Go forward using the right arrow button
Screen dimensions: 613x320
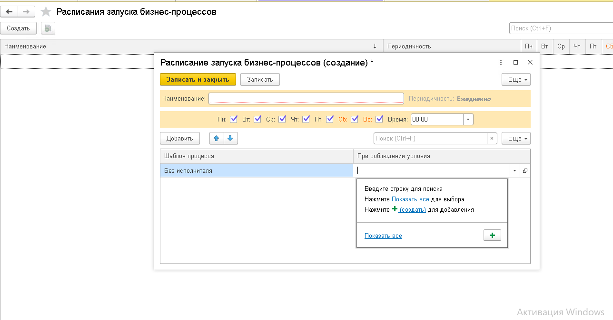pyautogui.click(x=26, y=11)
